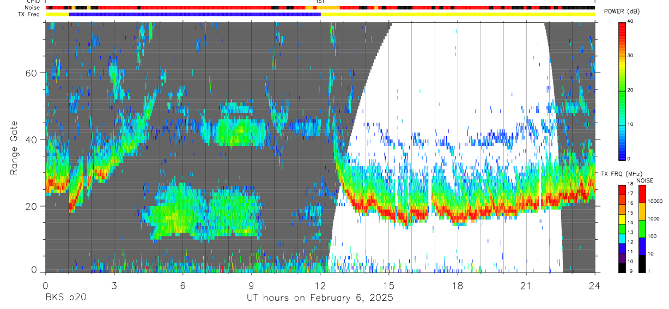Click the POWER (dB) colorbar title
Viewport: 669px width, 309px height.
click(x=622, y=12)
